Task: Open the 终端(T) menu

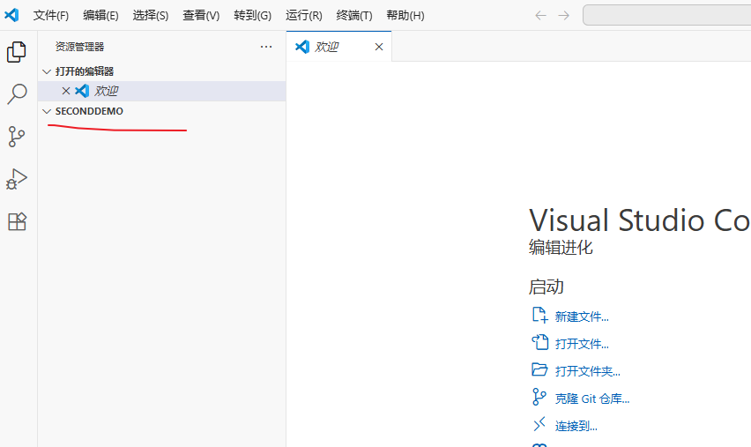Action: coord(354,15)
